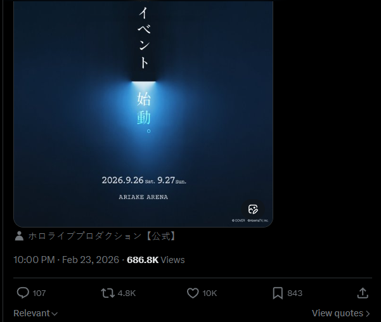The height and width of the screenshot is (322, 381).
Task: Click the 686.8K Views count
Action: [x=156, y=260]
